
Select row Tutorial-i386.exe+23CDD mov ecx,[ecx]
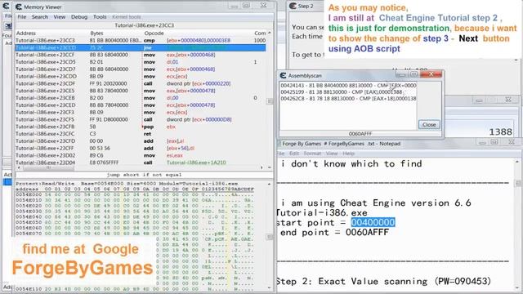point(141,76)
